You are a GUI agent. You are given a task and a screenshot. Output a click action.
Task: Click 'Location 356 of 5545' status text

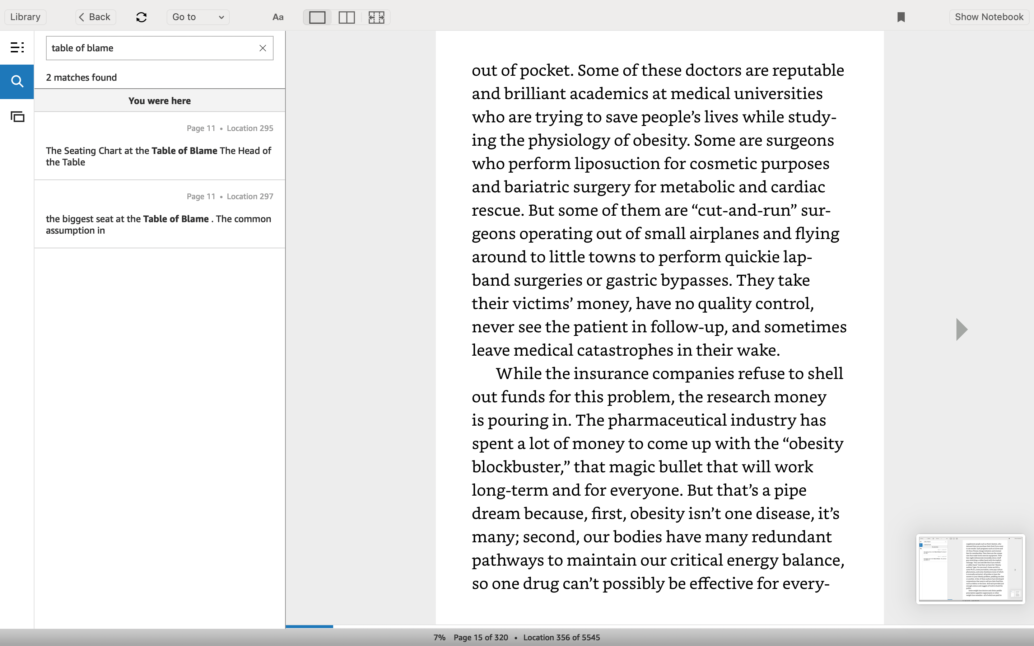[x=562, y=637]
